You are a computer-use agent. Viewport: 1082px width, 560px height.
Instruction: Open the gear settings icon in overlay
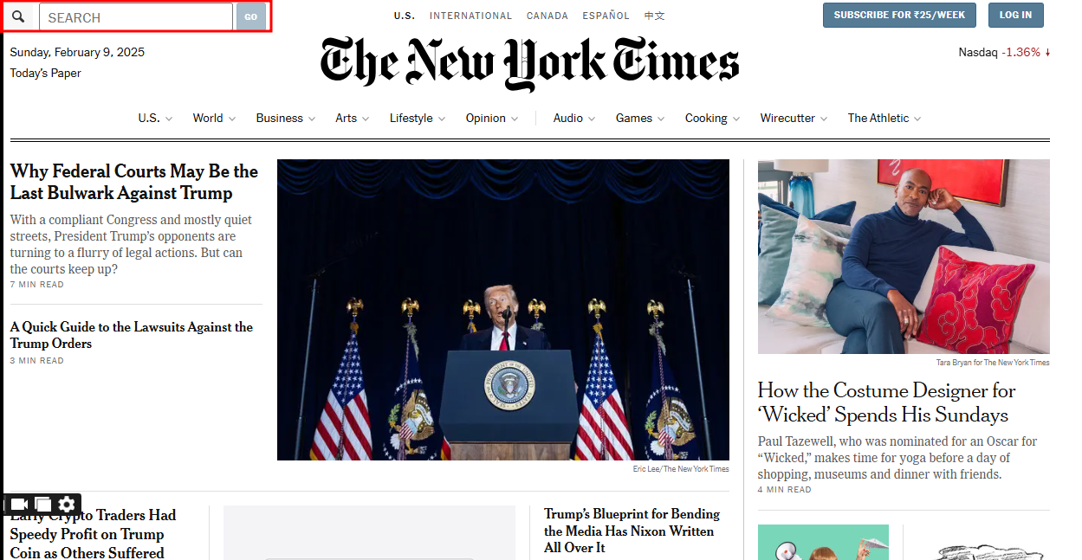[x=67, y=505]
